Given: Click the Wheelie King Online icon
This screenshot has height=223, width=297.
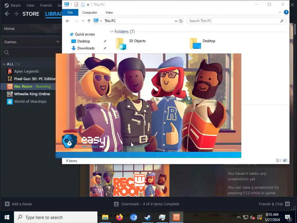Looking at the screenshot, I should pos(10,94).
